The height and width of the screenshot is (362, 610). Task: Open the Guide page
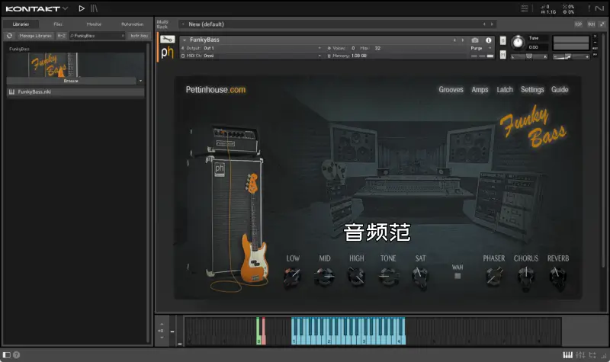click(560, 90)
